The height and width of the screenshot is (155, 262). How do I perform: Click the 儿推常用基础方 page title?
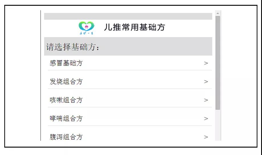tap(134, 27)
